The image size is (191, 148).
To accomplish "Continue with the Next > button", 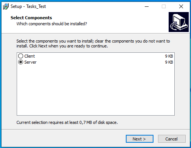I will coord(139,139).
